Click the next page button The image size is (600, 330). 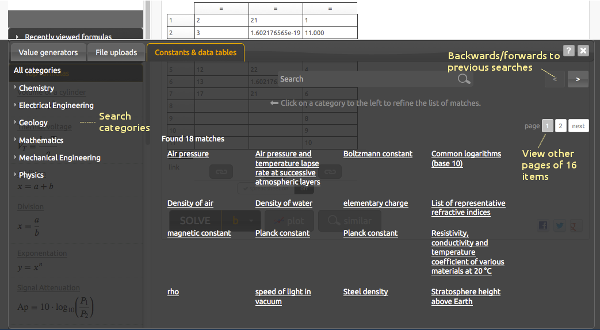579,126
